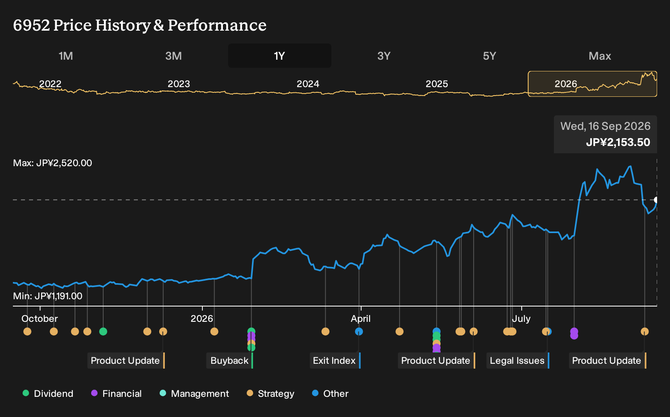Jump to 2025 in the overview chart
Image resolution: width=670 pixels, height=417 pixels.
[437, 84]
